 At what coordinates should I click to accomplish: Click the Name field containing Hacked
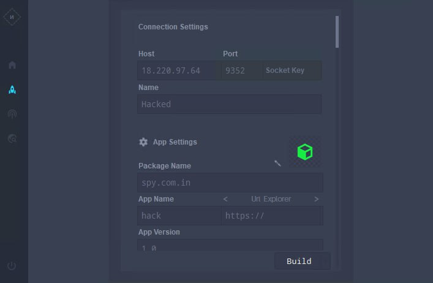(230, 104)
